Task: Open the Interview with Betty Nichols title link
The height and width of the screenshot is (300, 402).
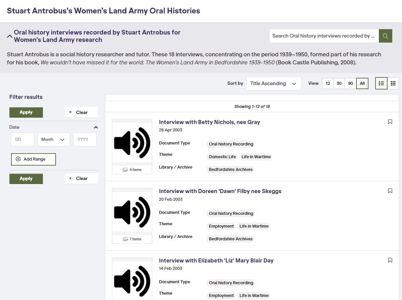Action: pyautogui.click(x=209, y=122)
